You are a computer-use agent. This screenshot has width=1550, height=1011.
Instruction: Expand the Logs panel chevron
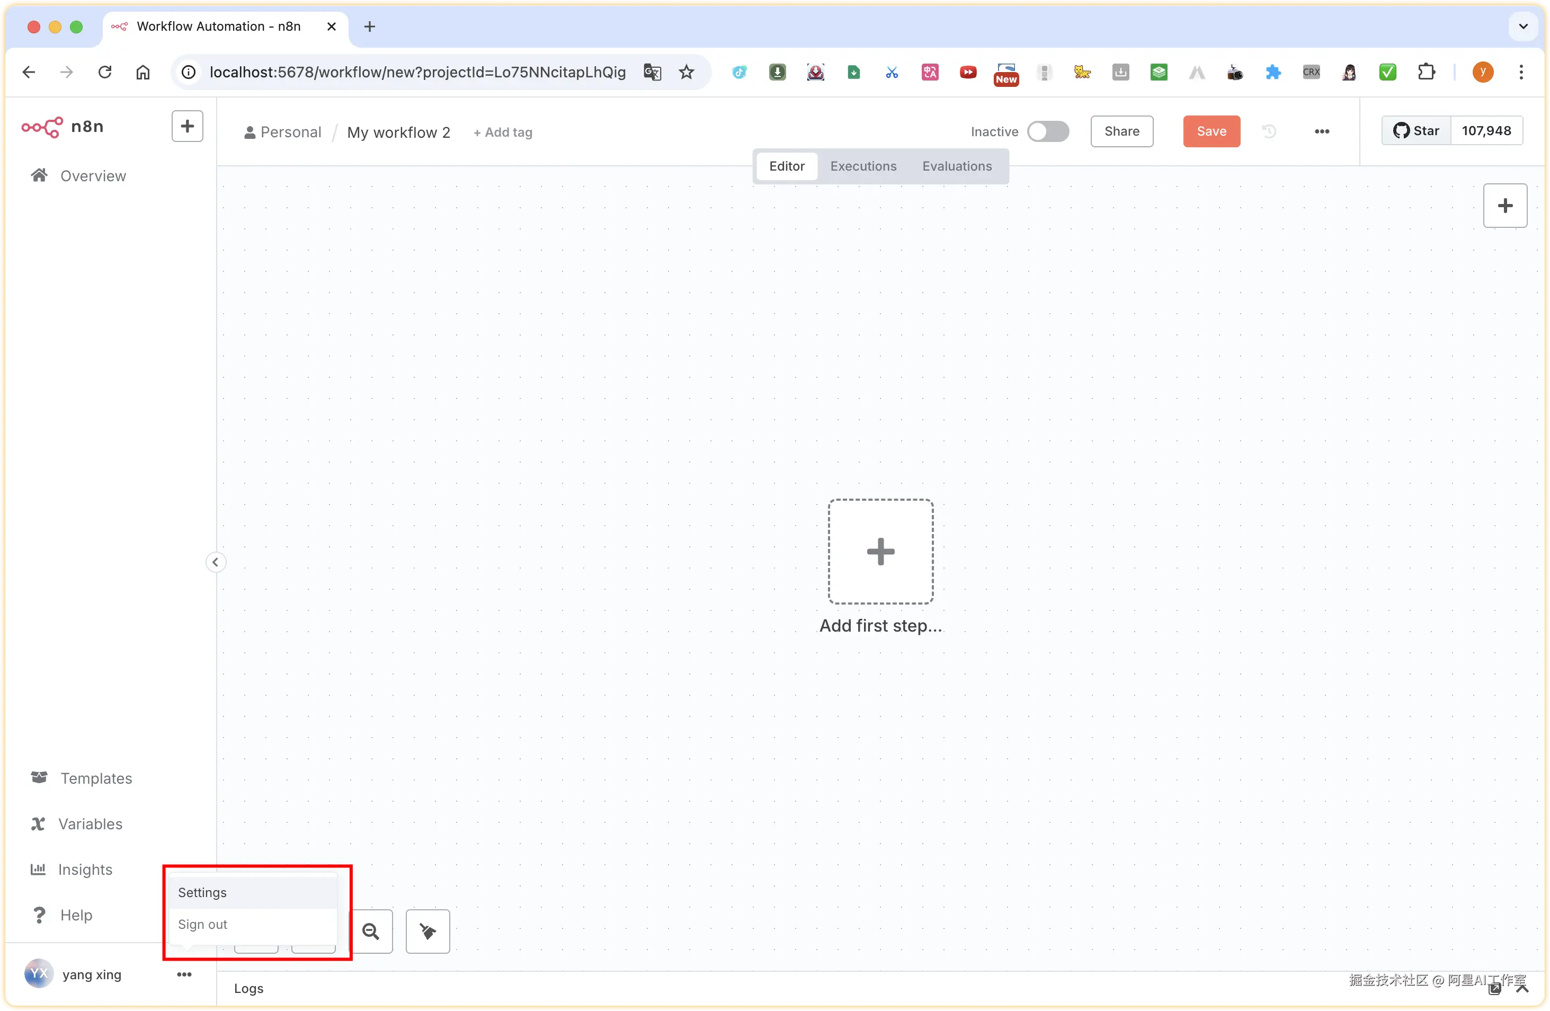tap(1522, 989)
